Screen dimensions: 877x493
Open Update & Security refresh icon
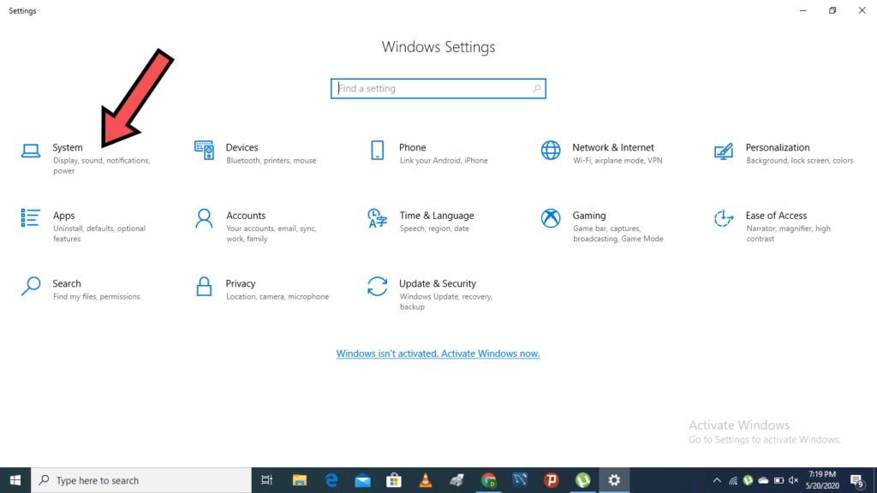(378, 286)
